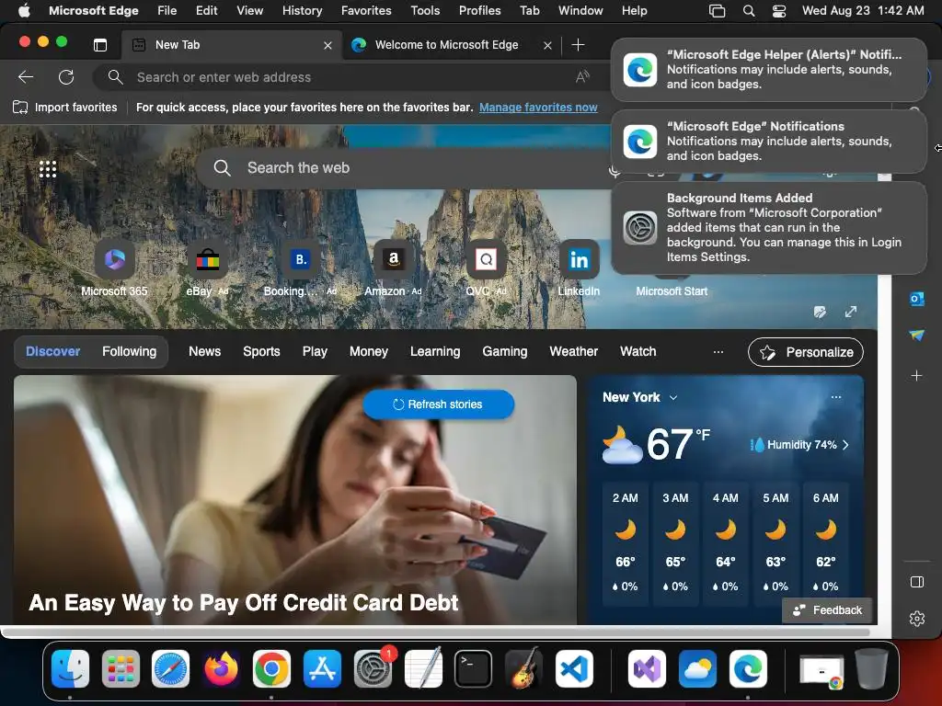
Task: Click the Refresh stories button
Action: (x=439, y=404)
